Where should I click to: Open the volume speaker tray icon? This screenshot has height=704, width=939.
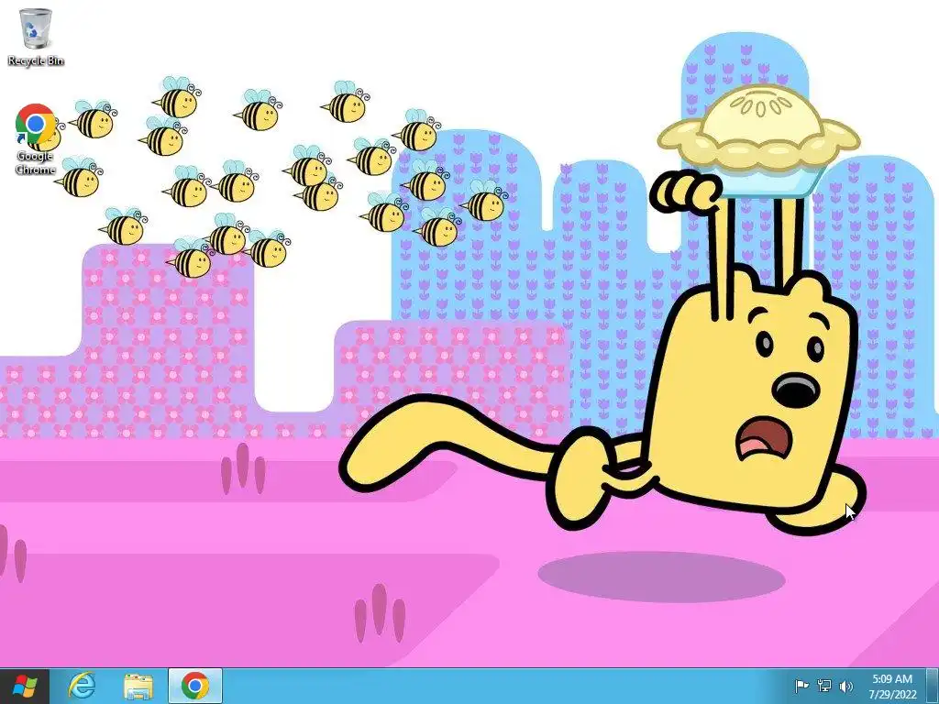[845, 686]
